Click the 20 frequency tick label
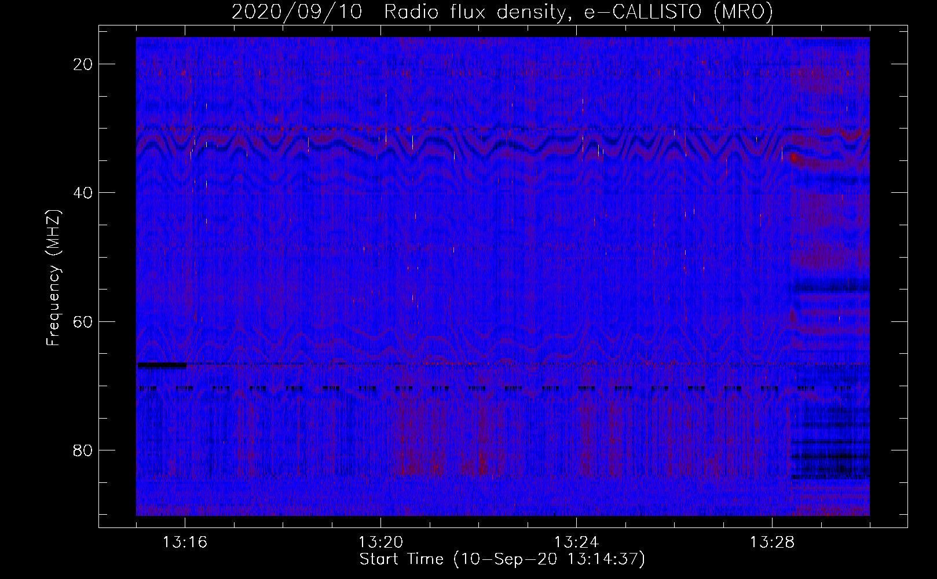This screenshot has width=937, height=579. pyautogui.click(x=83, y=64)
